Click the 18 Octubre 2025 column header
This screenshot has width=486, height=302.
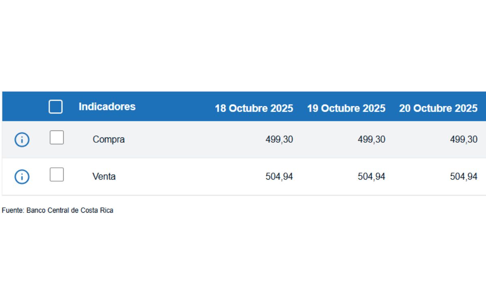[254, 108]
